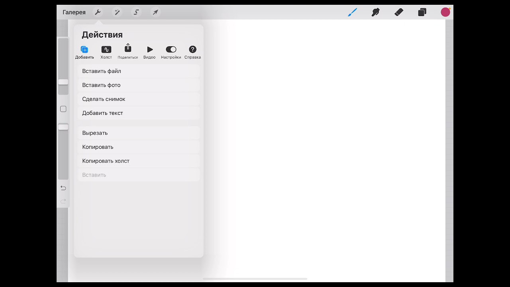Choose Вставить фото option
Screen dimensions: 510x287
click(139, 85)
